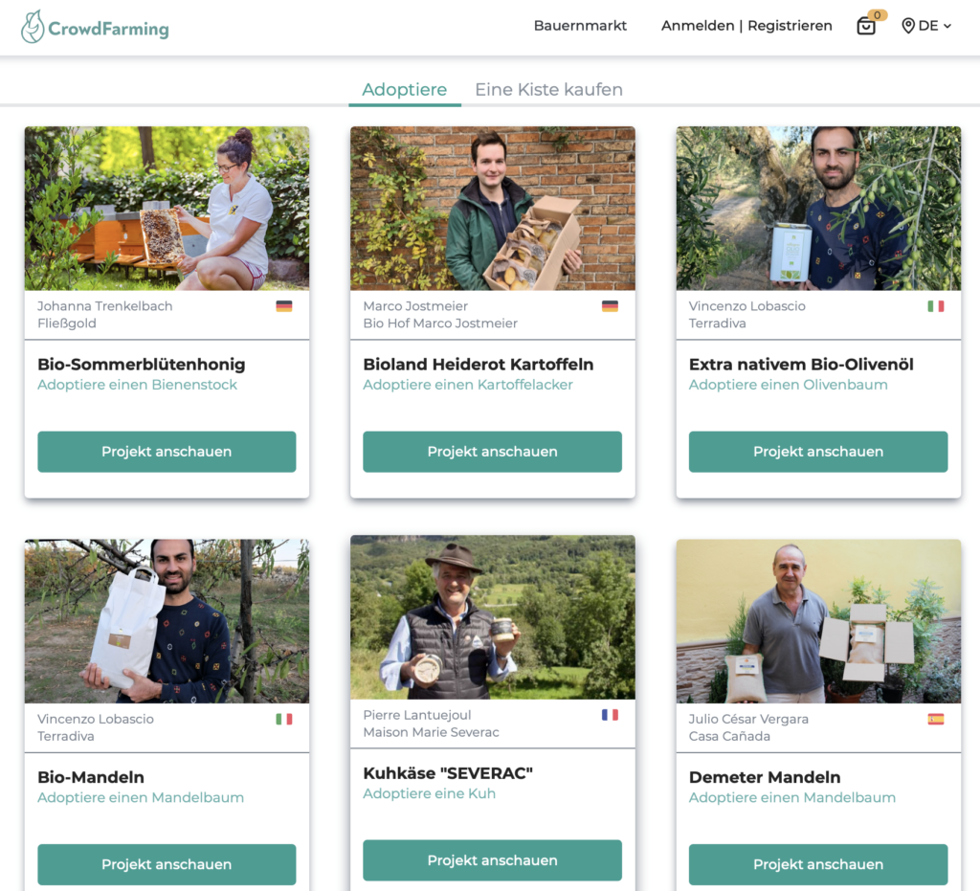Screen dimensions: 980x891
Task: Click French flag beside Pierre Lantuejoul
Action: point(610,715)
